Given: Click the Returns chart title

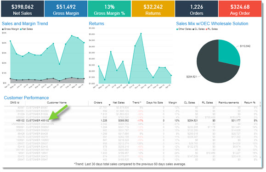Looking at the screenshot, I should tap(96, 23).
